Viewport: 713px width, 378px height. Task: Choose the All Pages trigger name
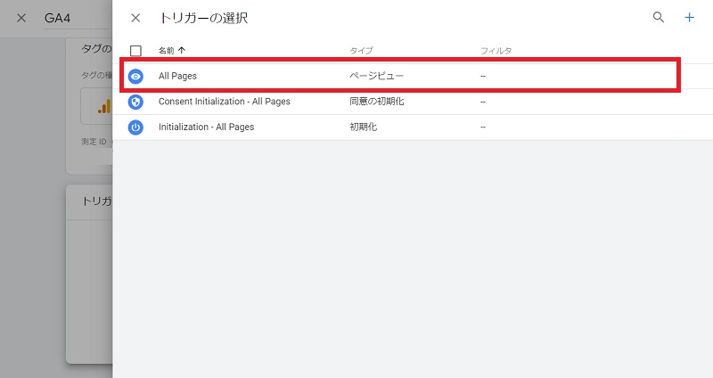[177, 76]
